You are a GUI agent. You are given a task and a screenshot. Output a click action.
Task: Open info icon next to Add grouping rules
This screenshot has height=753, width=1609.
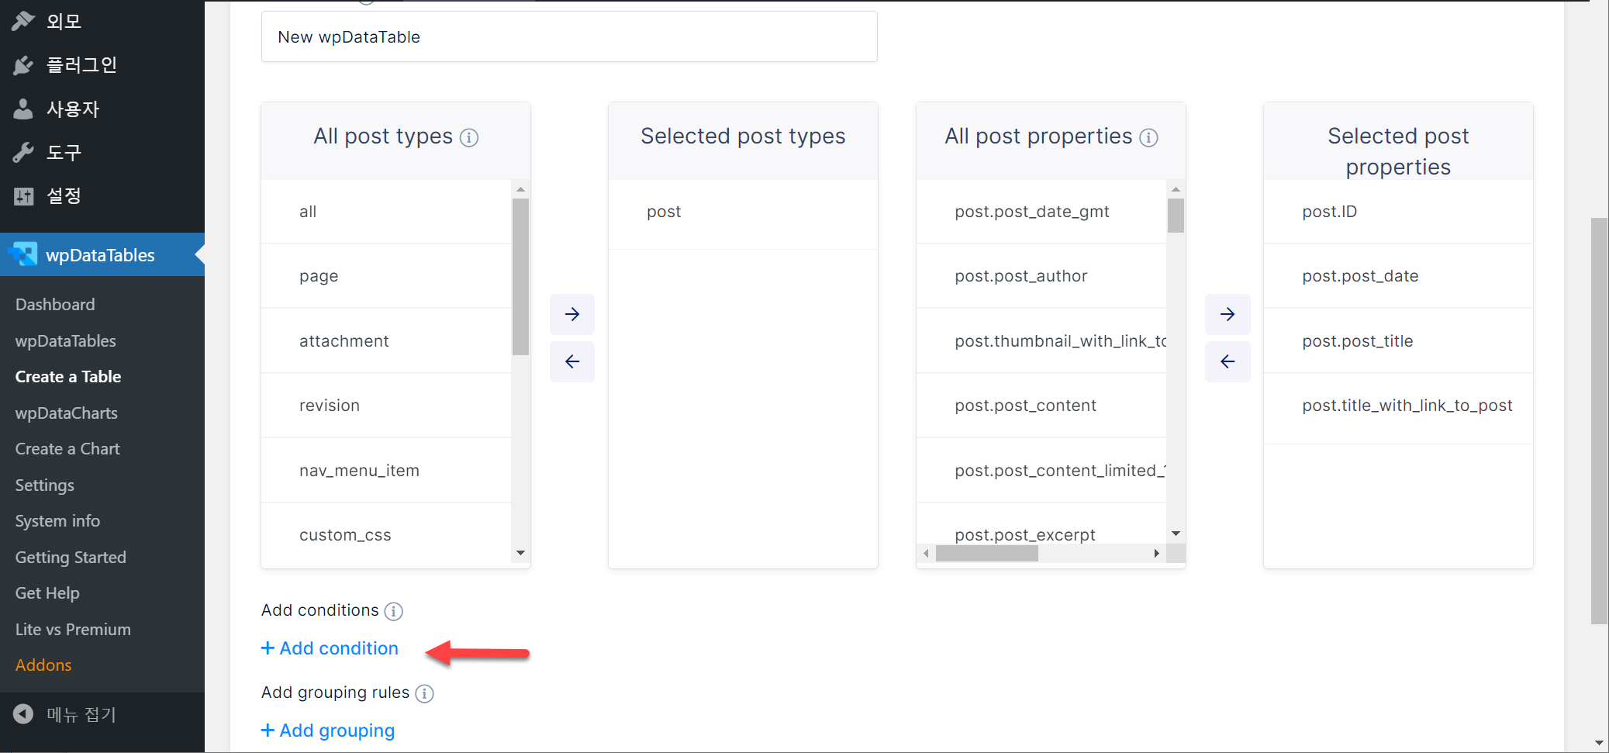pyautogui.click(x=424, y=693)
